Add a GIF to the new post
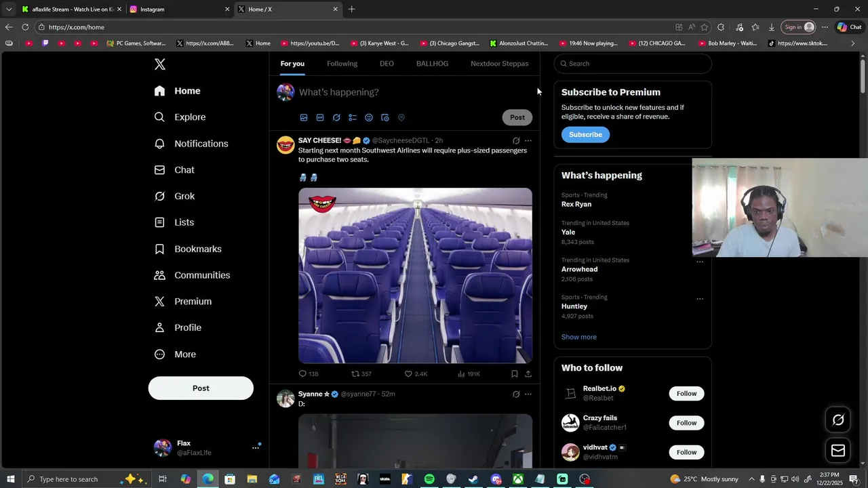 pyautogui.click(x=320, y=117)
